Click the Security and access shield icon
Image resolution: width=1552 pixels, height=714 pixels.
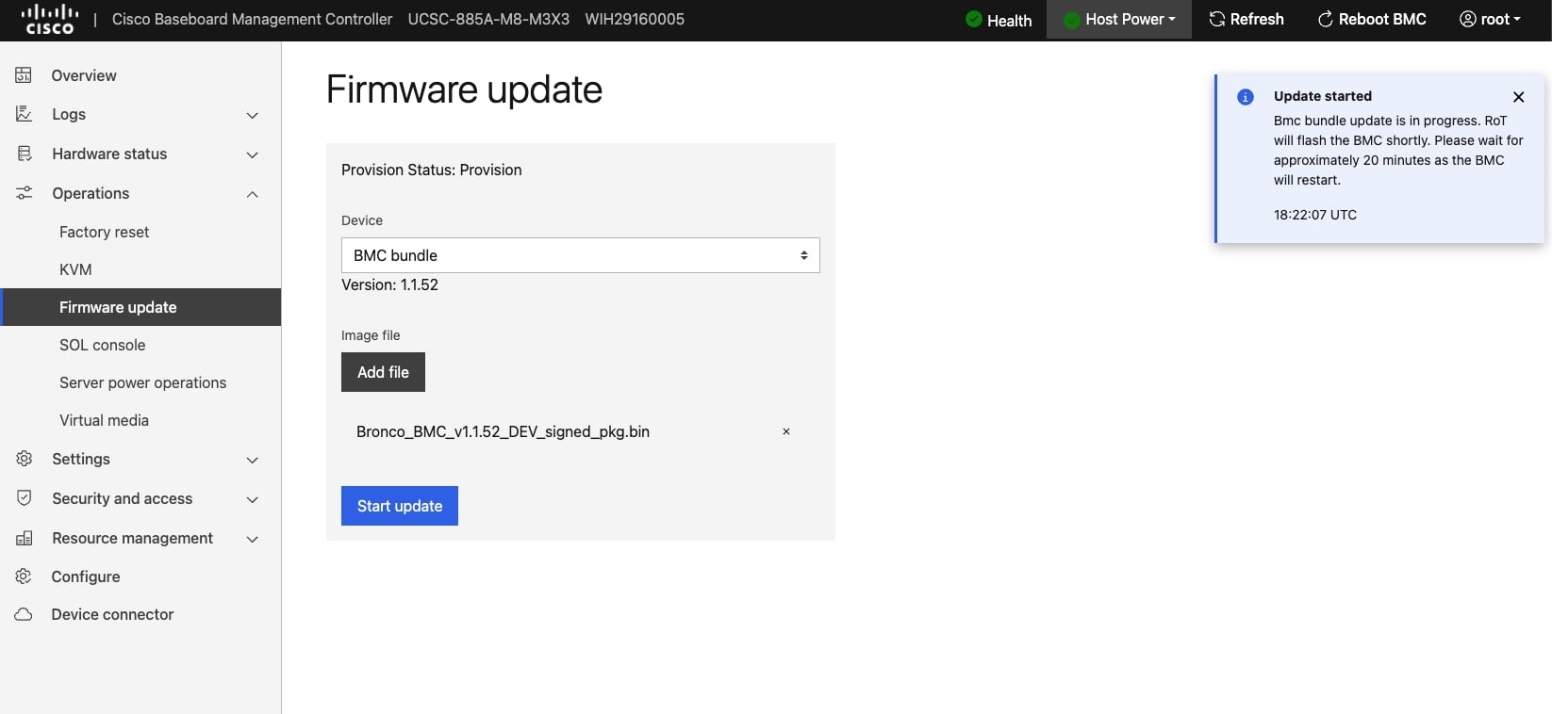pyautogui.click(x=24, y=498)
